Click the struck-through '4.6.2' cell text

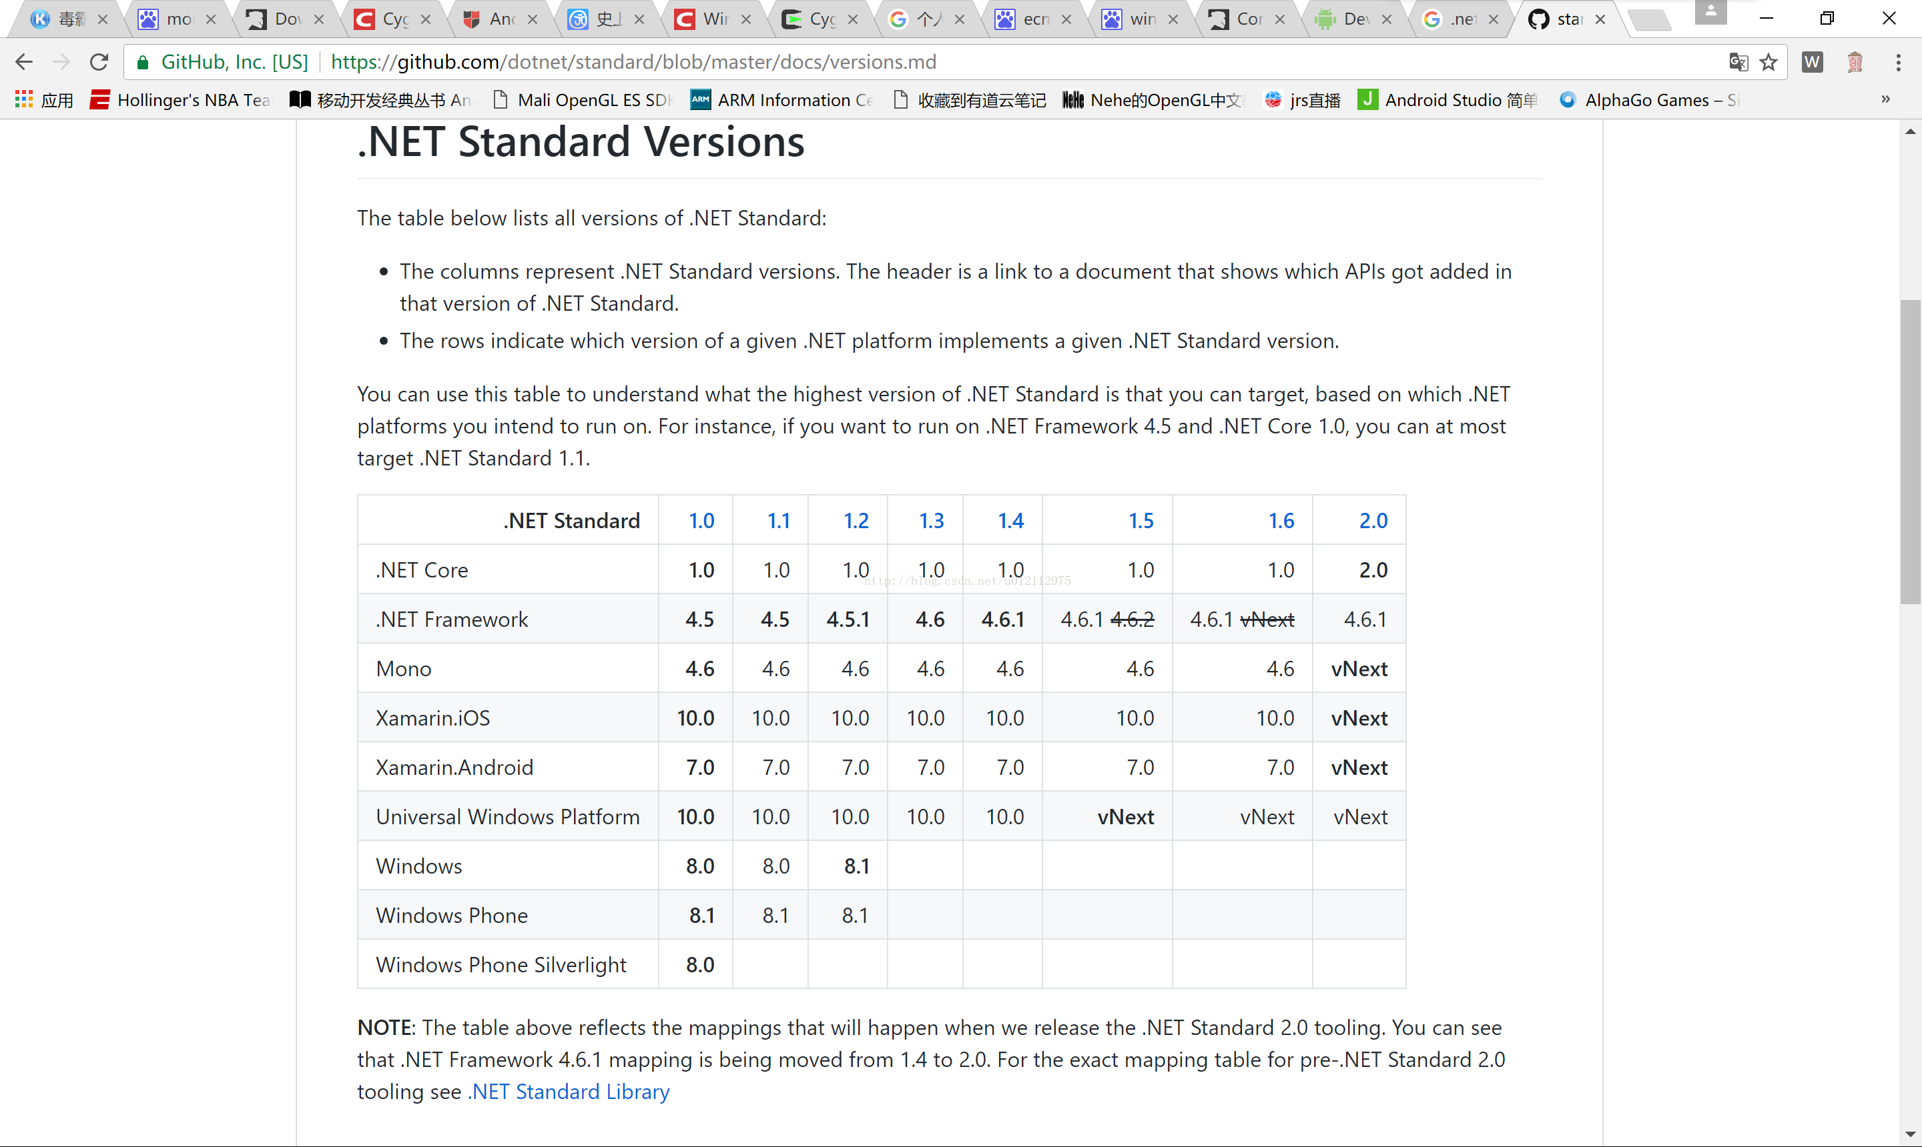(1133, 620)
